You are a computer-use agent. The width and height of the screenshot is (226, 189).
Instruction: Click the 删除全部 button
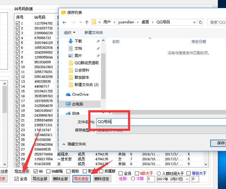(x=61, y=179)
